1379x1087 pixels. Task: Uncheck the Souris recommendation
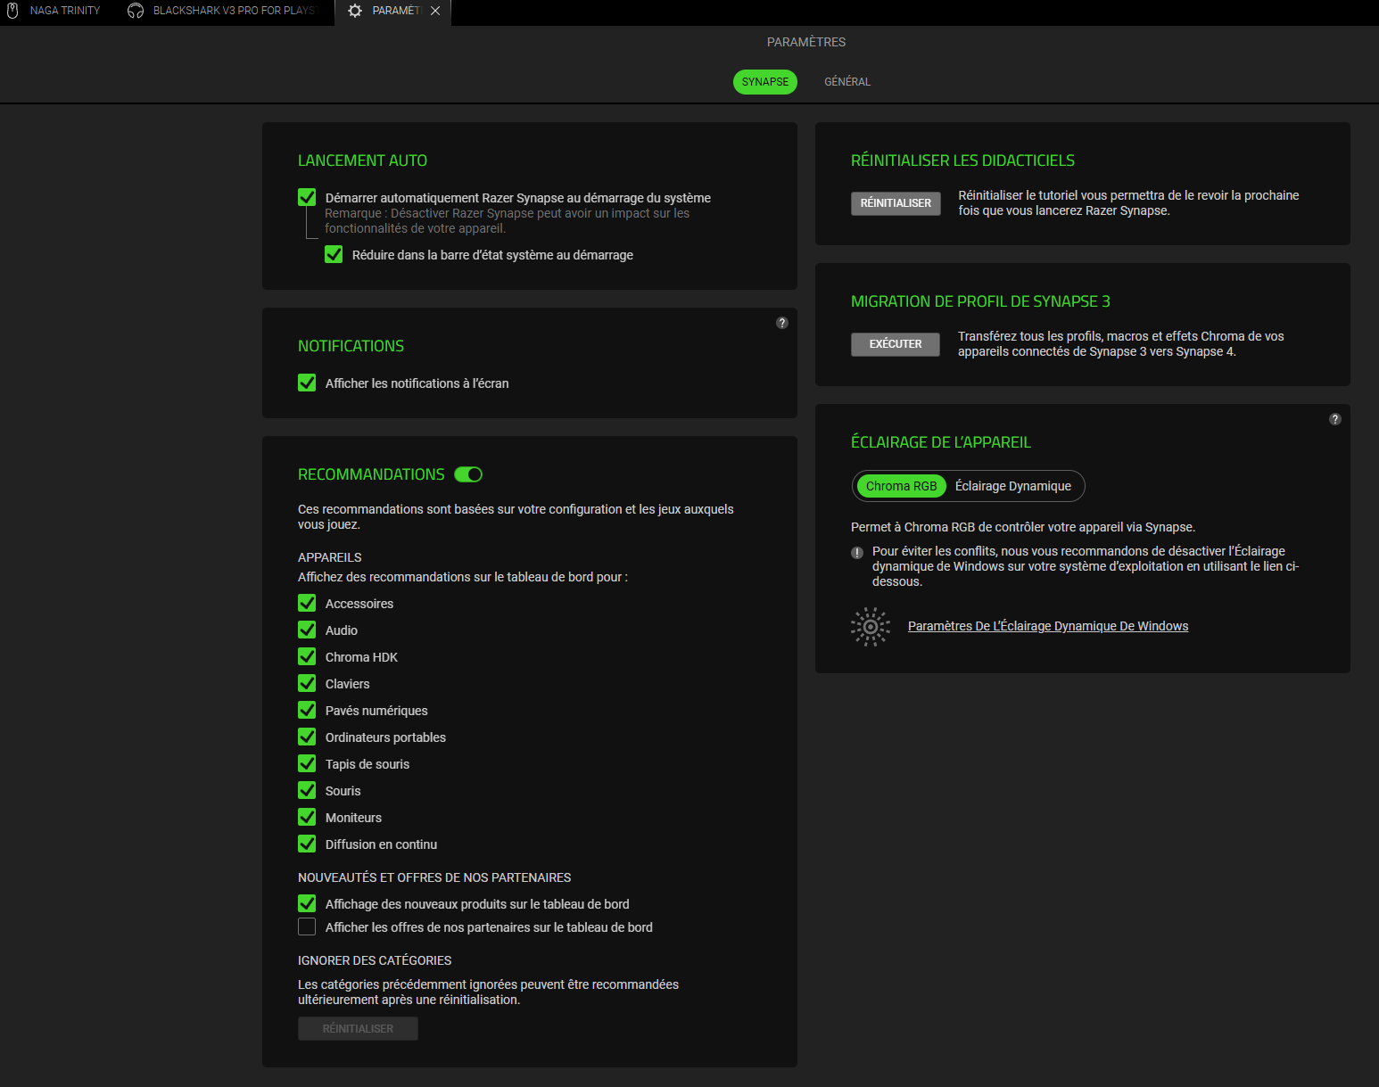[x=307, y=790]
